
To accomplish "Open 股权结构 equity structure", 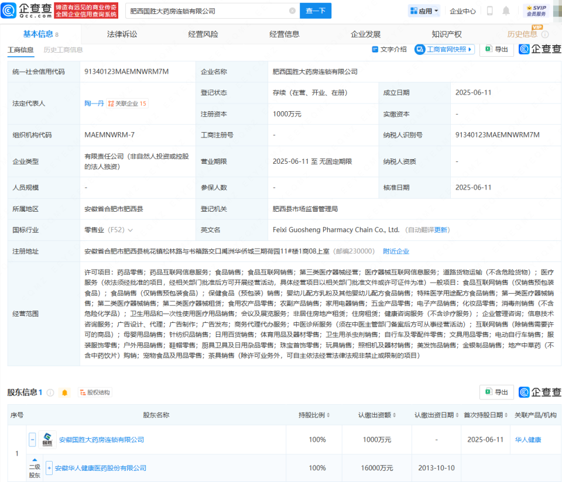I will (95, 393).
